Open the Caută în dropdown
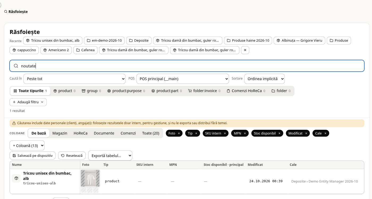The height and width of the screenshot is (199, 372). pos(74,79)
